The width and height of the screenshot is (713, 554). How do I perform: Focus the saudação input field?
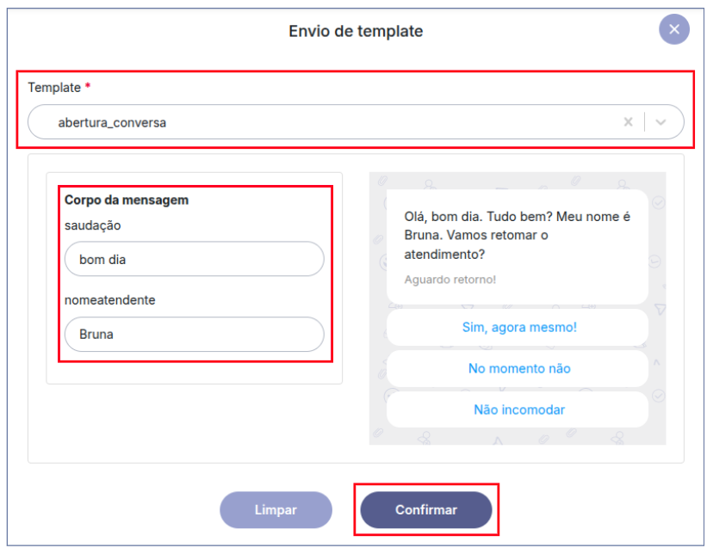(194, 259)
